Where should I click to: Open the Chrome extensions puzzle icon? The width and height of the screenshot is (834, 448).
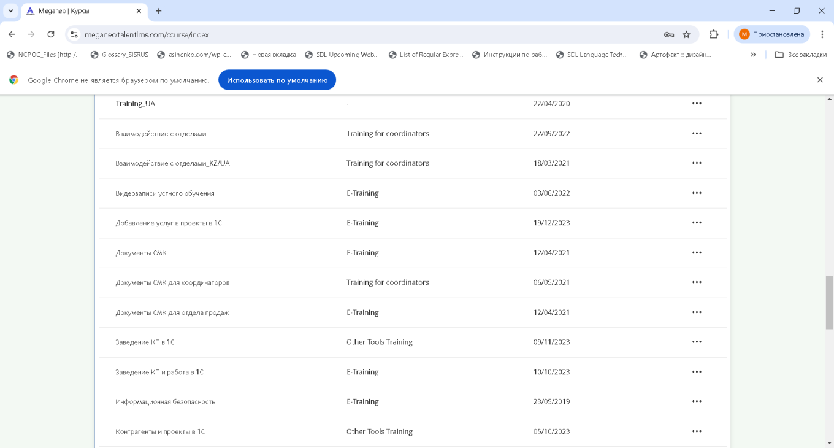coord(714,34)
